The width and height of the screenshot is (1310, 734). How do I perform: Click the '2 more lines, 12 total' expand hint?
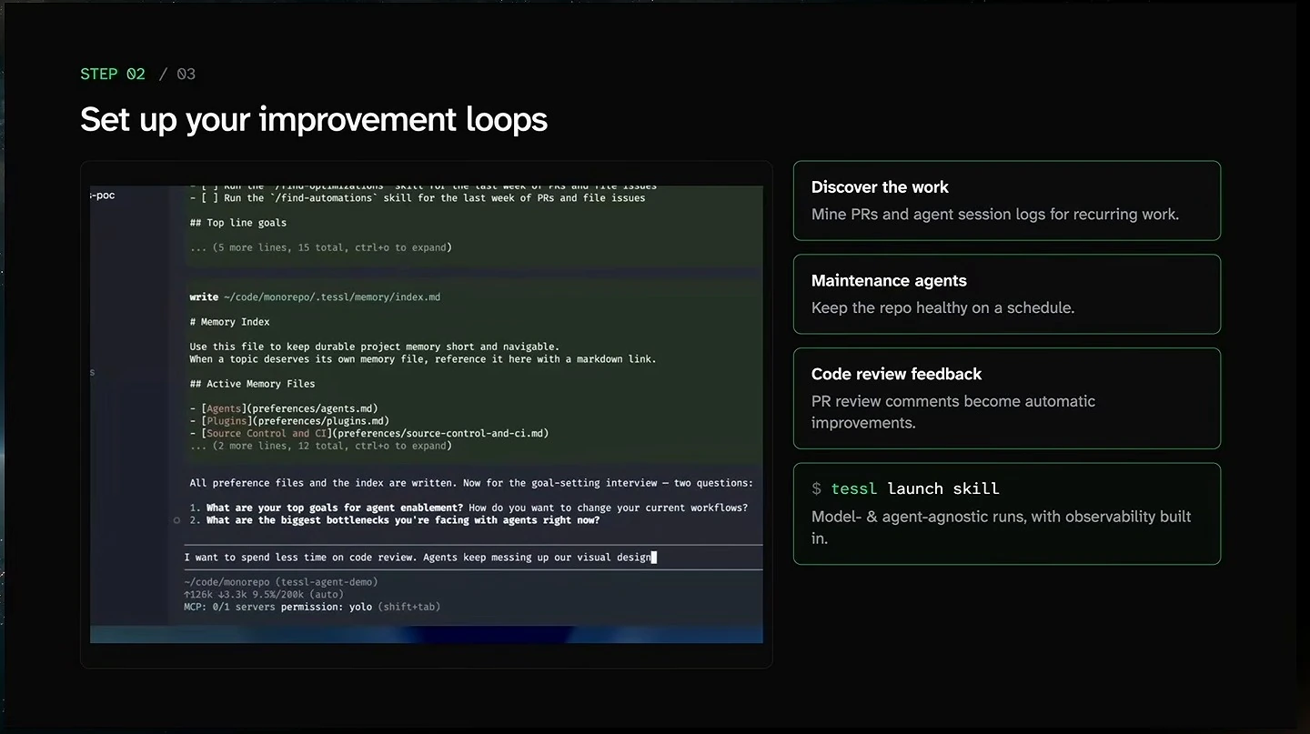pos(320,446)
